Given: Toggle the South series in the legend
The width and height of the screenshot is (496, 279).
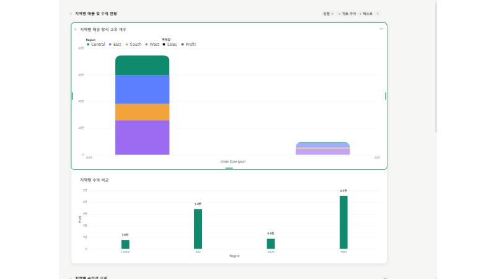Looking at the screenshot, I should click(133, 44).
